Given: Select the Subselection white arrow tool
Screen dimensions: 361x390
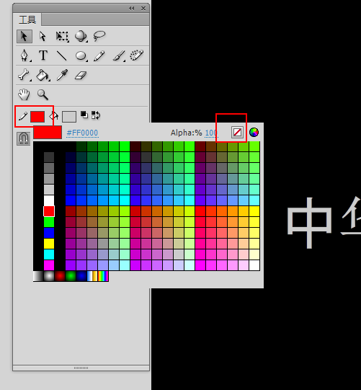Looking at the screenshot, I should [x=43, y=36].
